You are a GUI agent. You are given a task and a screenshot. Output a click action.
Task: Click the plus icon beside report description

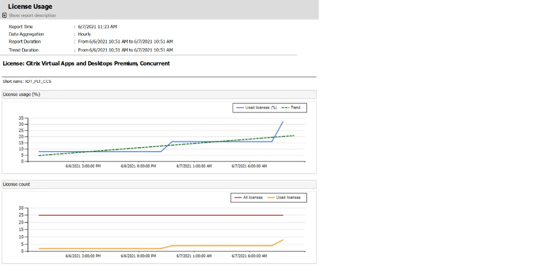[x=4, y=15]
